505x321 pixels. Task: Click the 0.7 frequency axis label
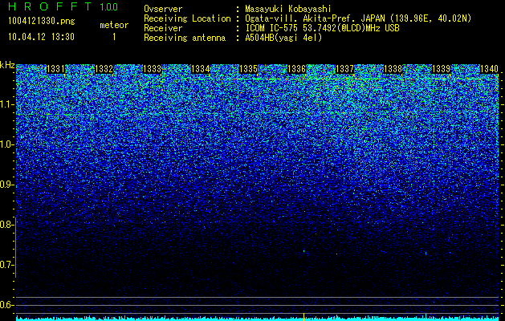pos(6,265)
